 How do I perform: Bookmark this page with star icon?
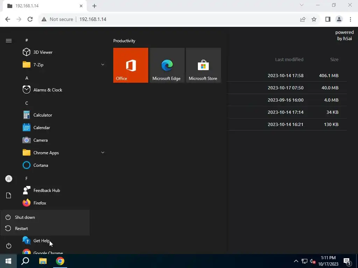click(x=314, y=19)
